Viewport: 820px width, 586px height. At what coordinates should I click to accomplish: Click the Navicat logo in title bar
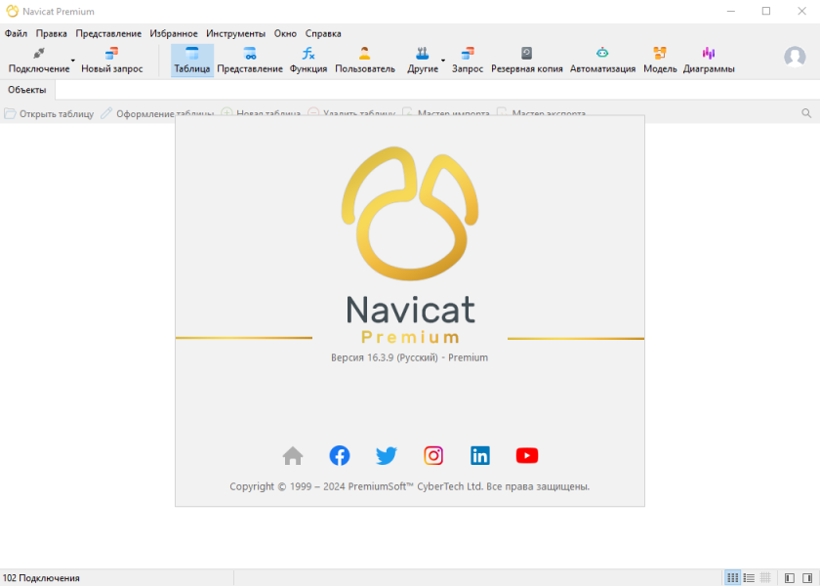[12, 11]
